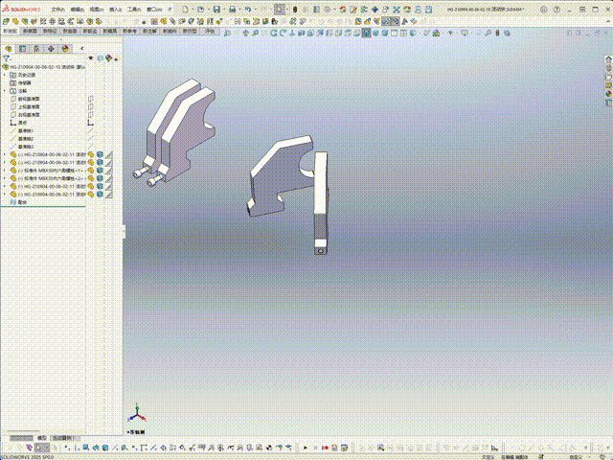The height and width of the screenshot is (460, 613).
Task: Toggle hide/show icon of last component row
Action: pyautogui.click(x=91, y=194)
